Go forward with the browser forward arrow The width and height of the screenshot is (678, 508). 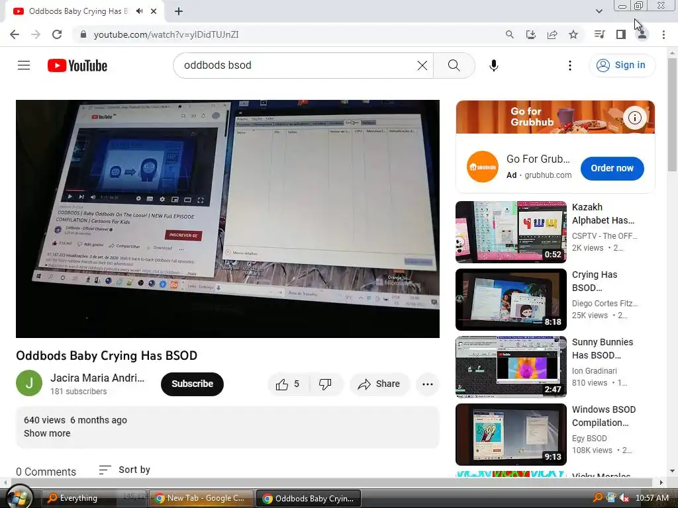click(x=36, y=34)
